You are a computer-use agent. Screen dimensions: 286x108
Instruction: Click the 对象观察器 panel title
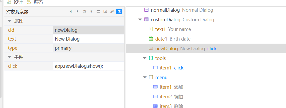tap(17, 12)
